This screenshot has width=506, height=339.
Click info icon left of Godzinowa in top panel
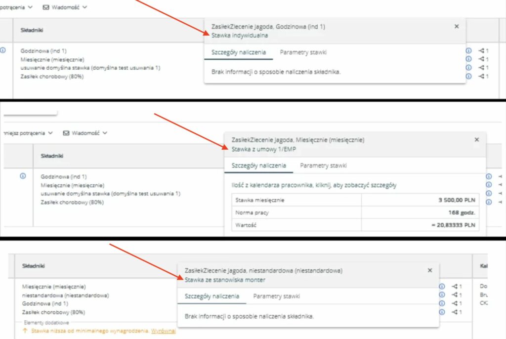coord(3,50)
